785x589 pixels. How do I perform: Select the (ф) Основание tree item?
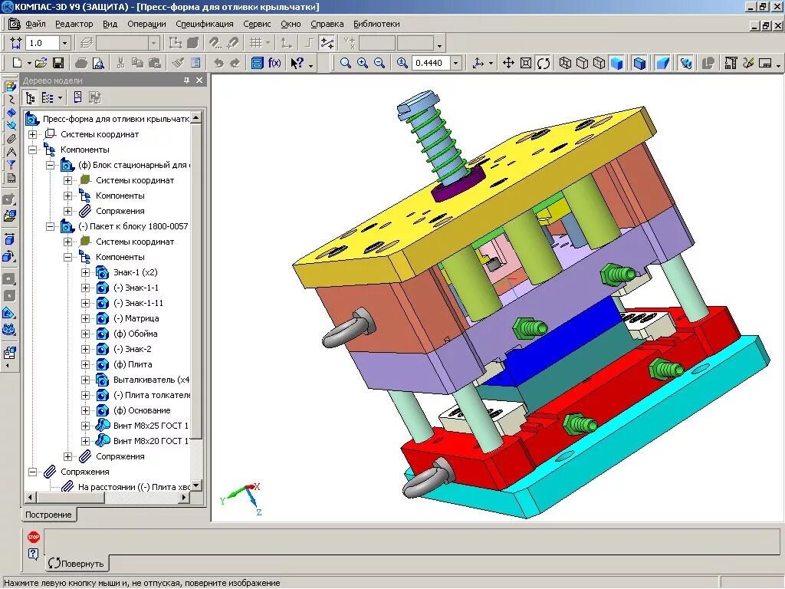click(x=142, y=410)
